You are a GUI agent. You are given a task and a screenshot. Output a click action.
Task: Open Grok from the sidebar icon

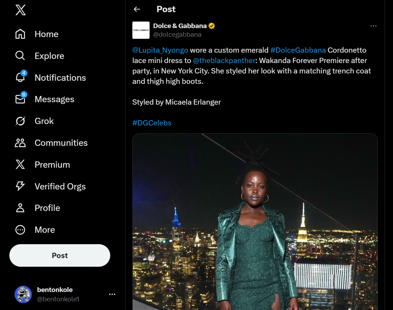[x=20, y=121]
